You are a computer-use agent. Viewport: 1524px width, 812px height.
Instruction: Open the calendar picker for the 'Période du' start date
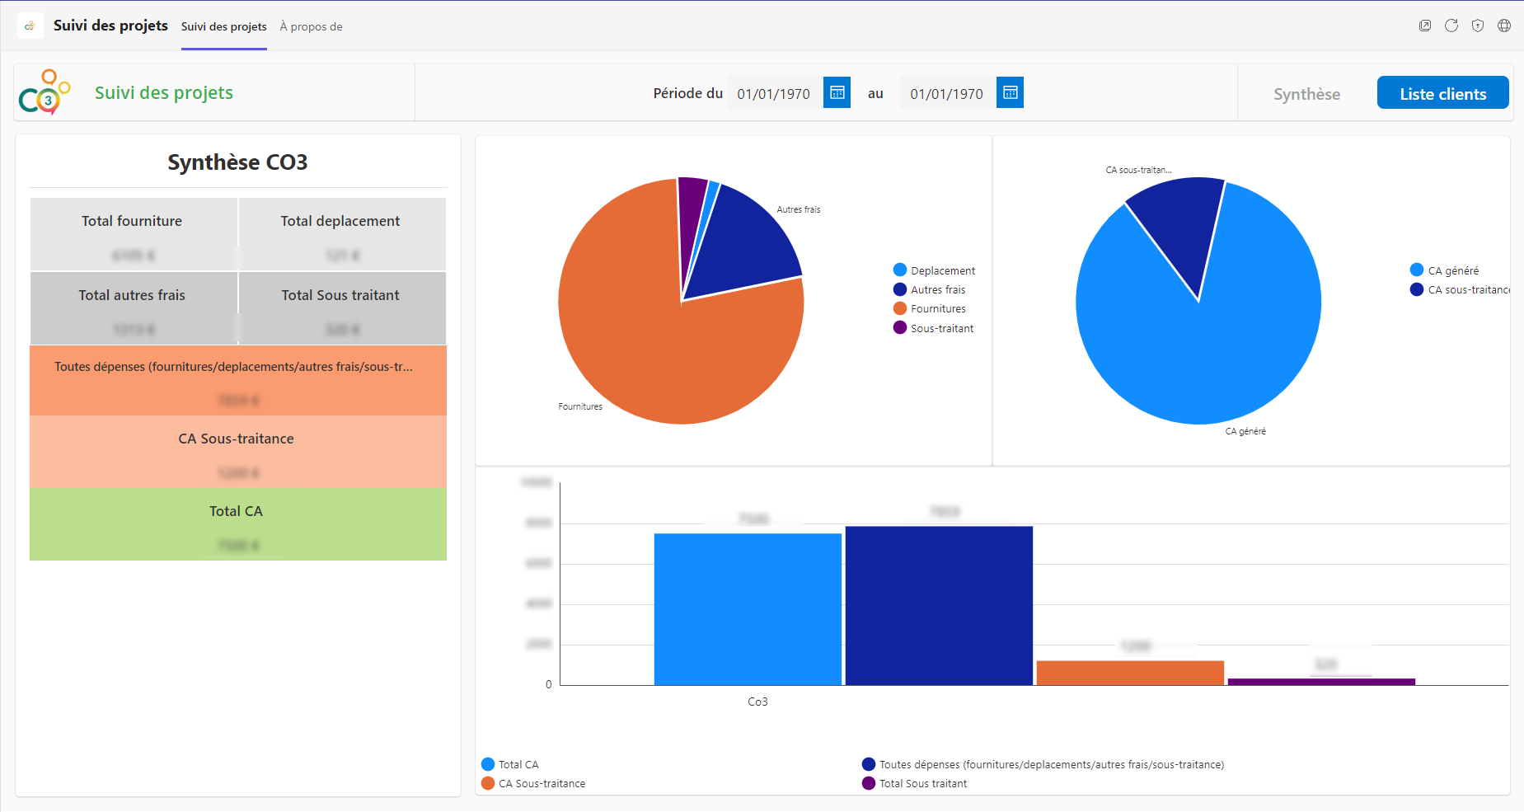coord(837,92)
